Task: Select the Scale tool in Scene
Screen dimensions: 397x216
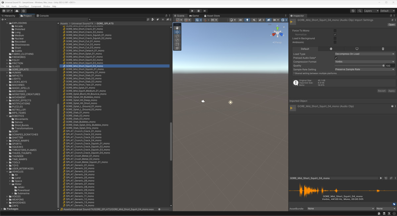Action: [x=177, y=40]
